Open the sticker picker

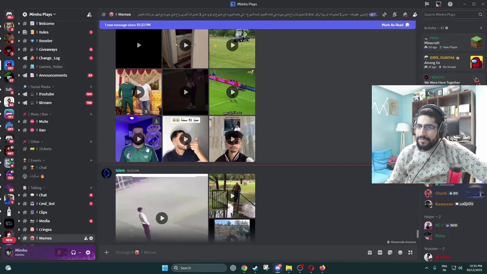tap(390, 252)
